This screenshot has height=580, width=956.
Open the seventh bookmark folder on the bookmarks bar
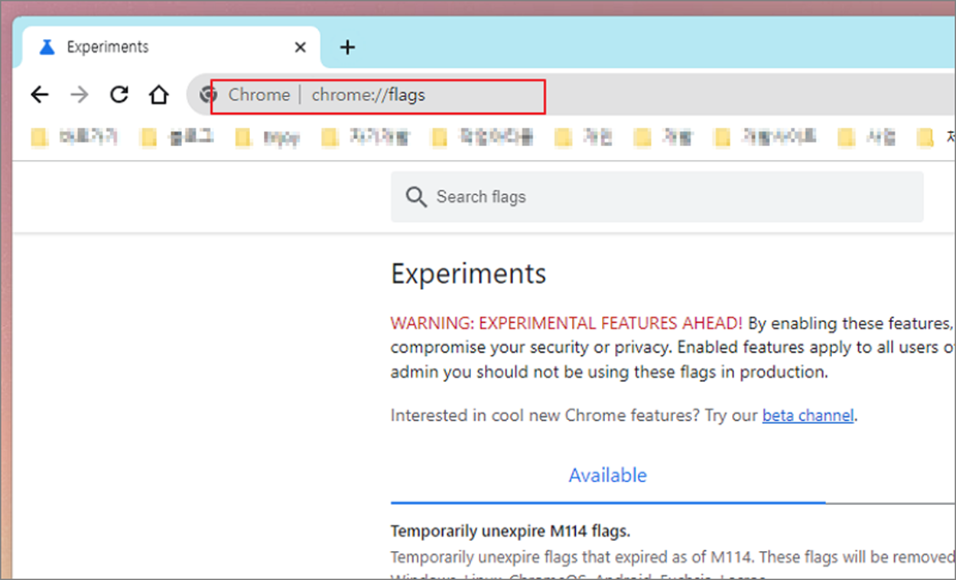[663, 138]
